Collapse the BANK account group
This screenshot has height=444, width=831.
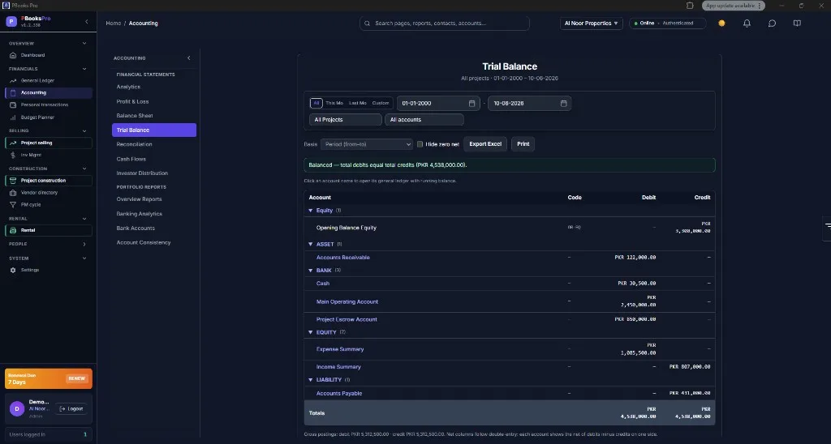tap(311, 271)
